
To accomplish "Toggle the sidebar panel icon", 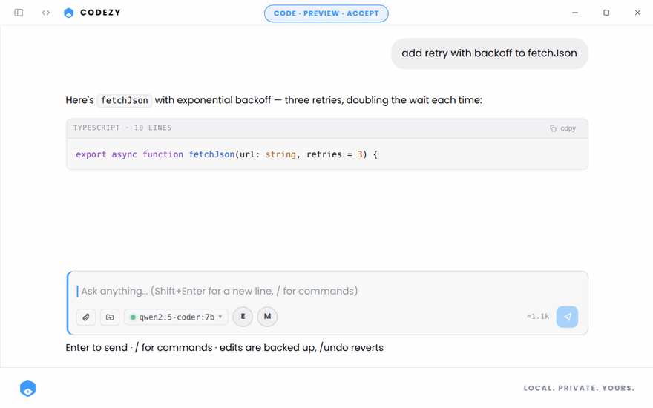I will [x=19, y=13].
